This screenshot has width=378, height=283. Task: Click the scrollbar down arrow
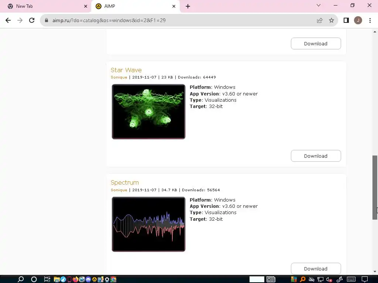[x=375, y=272]
